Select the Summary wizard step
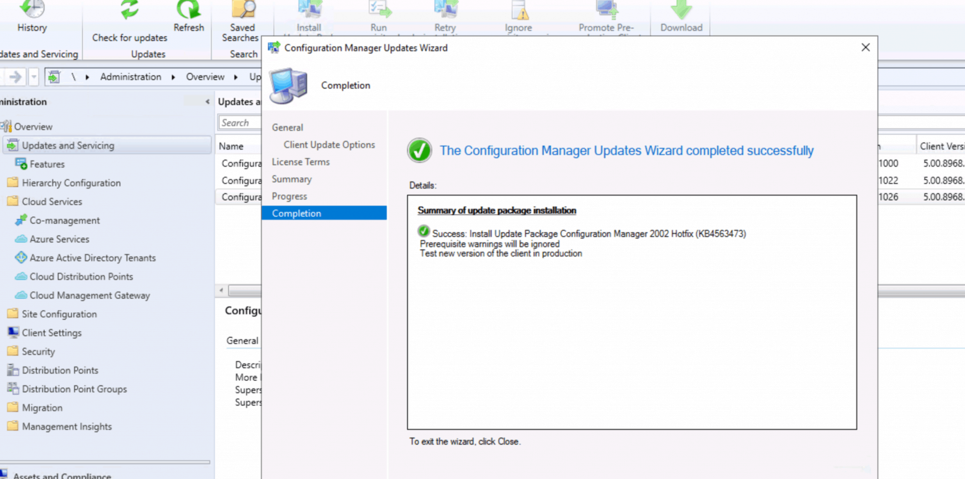Image resolution: width=965 pixels, height=479 pixels. coord(291,179)
